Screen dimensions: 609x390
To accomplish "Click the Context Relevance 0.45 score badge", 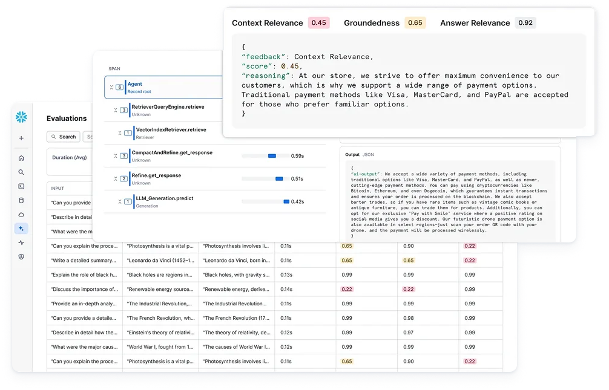I will (320, 22).
